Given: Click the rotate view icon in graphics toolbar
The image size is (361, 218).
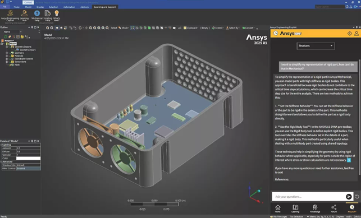Looking at the screenshot, I should pyautogui.click(x=80, y=28).
